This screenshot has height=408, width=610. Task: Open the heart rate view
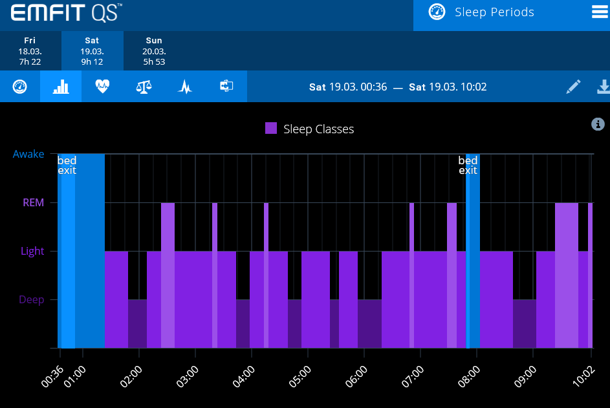pyautogui.click(x=102, y=87)
